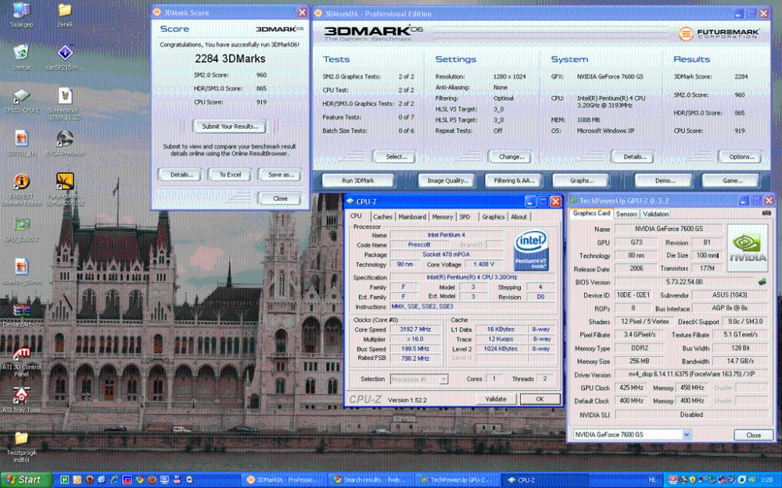Viewport: 782px width, 488px height.
Task: Click the NVIDIA logo in GPU-Z
Action: tap(748, 248)
